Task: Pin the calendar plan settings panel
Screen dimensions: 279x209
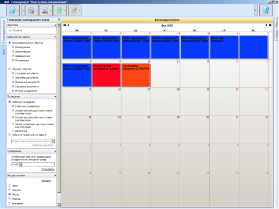Action: pos(59,20)
